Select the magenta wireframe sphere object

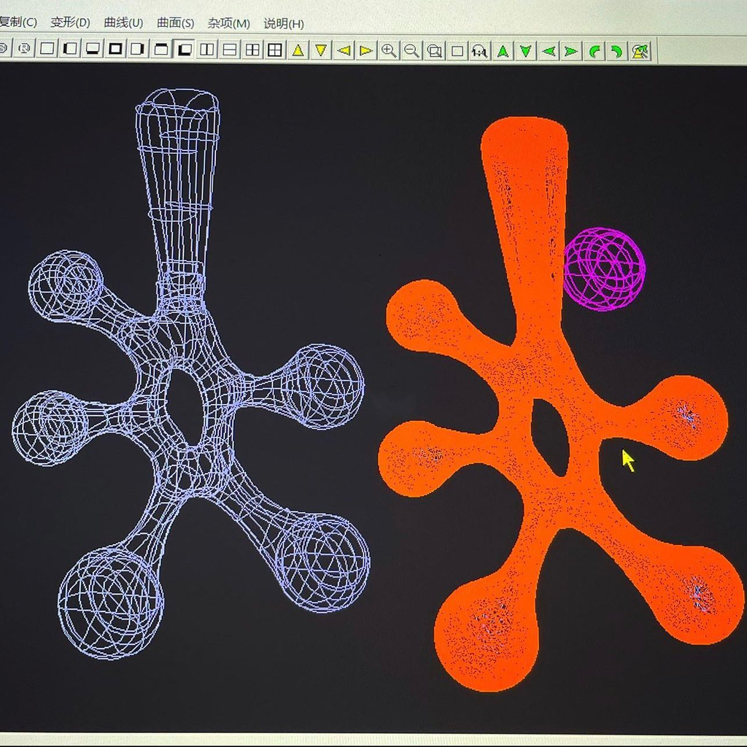coord(604,269)
